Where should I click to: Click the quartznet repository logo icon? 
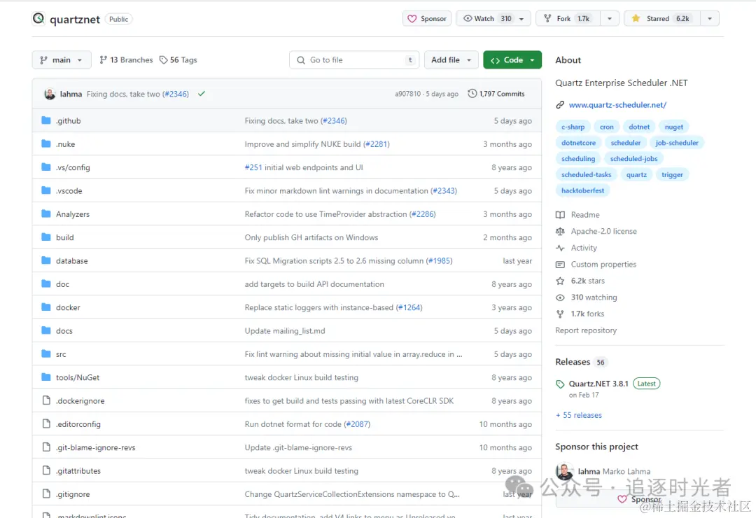pos(38,18)
